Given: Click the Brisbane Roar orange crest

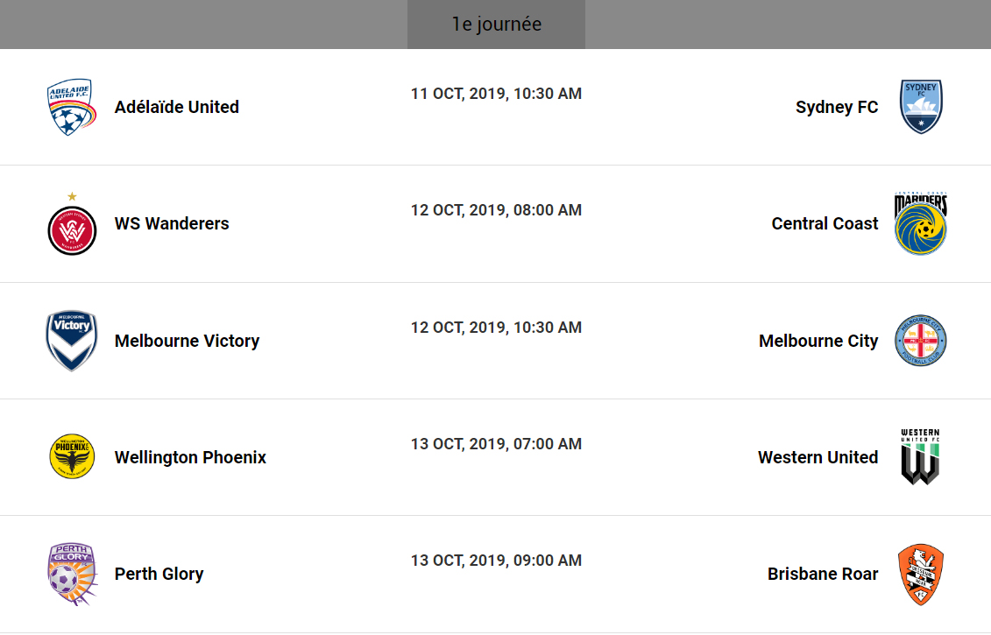Looking at the screenshot, I should [x=921, y=574].
